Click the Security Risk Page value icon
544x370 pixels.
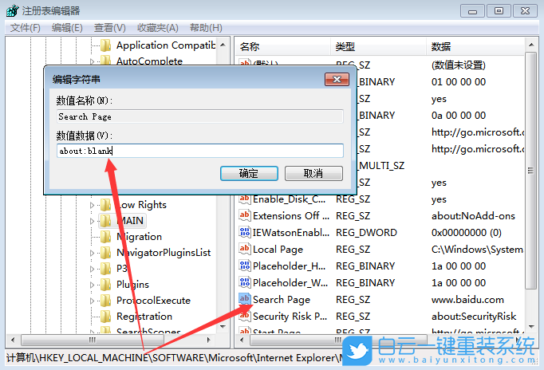pyautogui.click(x=246, y=317)
